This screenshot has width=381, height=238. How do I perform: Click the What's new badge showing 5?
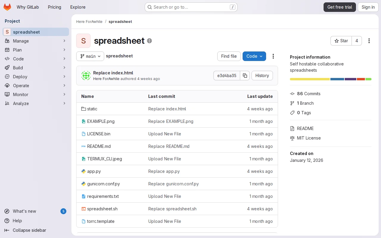tap(63, 211)
